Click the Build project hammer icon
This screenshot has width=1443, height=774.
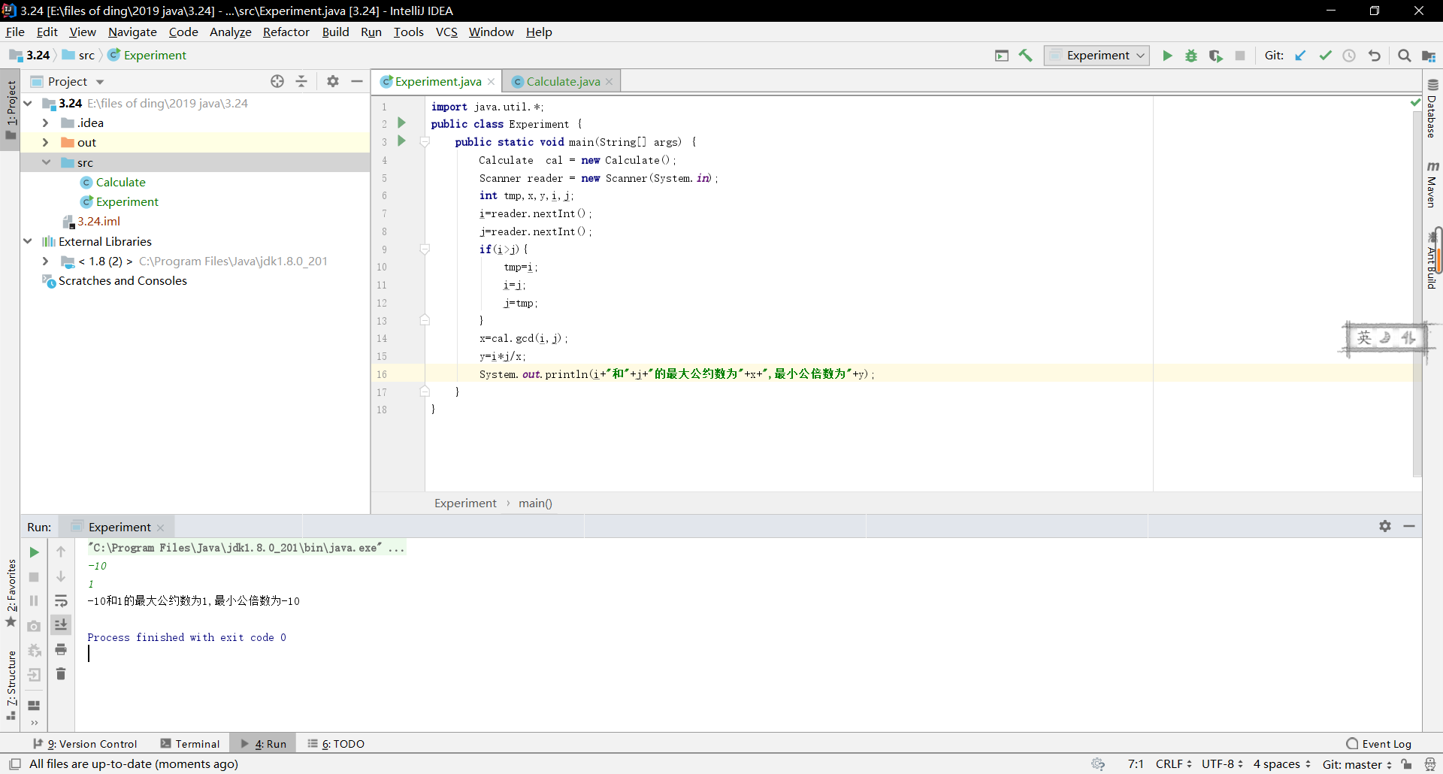coord(1026,56)
